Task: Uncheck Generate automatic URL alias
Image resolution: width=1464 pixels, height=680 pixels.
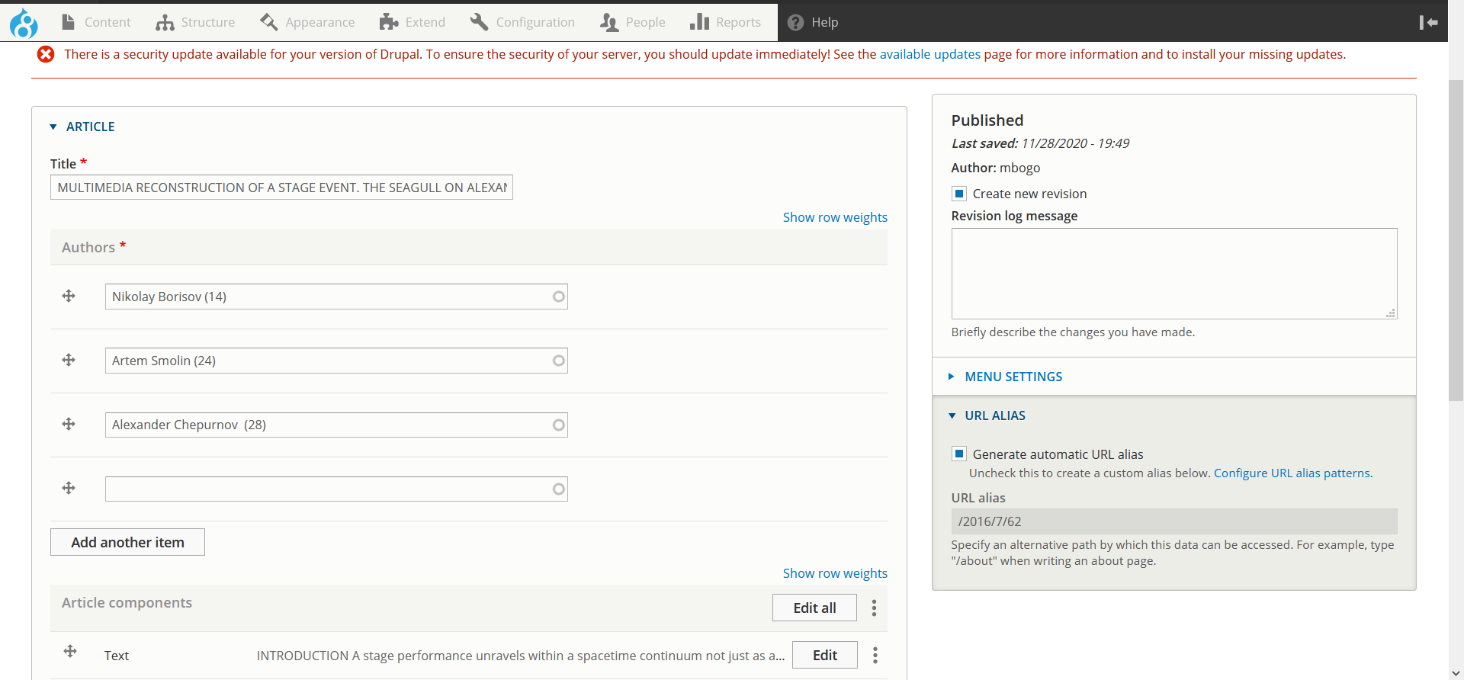Action: coord(959,454)
